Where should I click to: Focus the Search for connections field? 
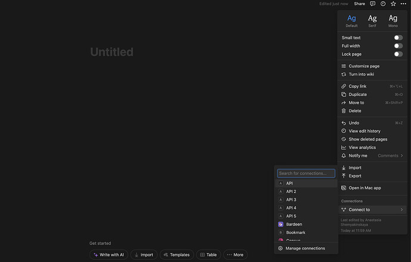click(306, 173)
